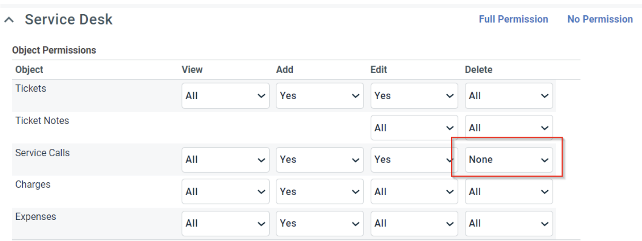Open the Service Calls Delete dropdown

509,160
